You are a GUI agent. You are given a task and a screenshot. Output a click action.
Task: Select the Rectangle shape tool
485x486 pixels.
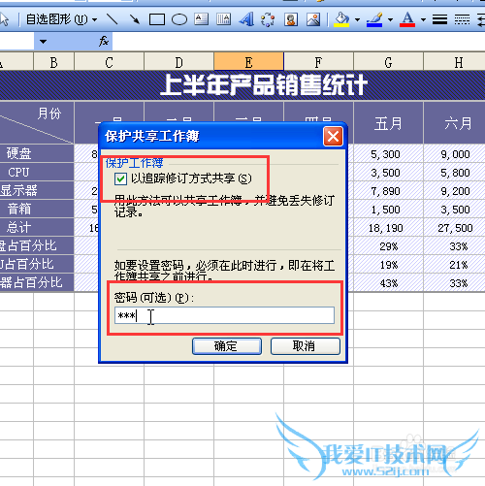point(157,19)
